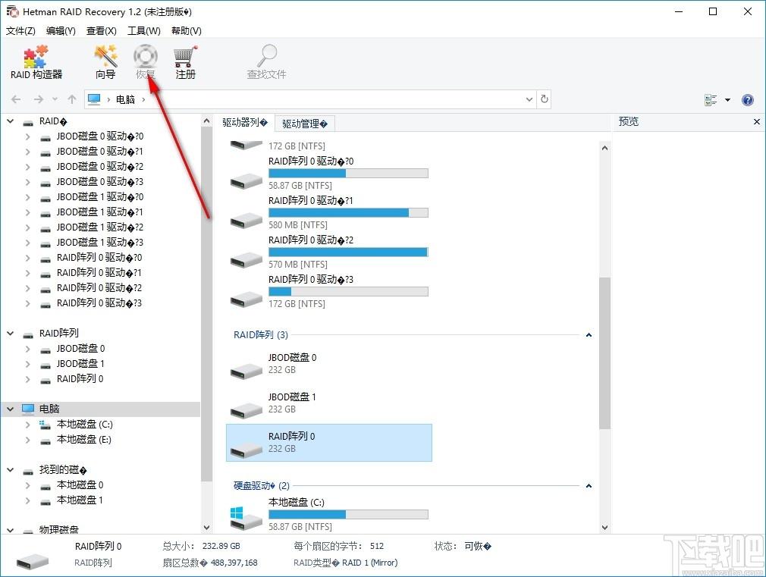Expand JBOD磁盘 1 驱动 ?3 node
The width and height of the screenshot is (766, 577).
(28, 243)
